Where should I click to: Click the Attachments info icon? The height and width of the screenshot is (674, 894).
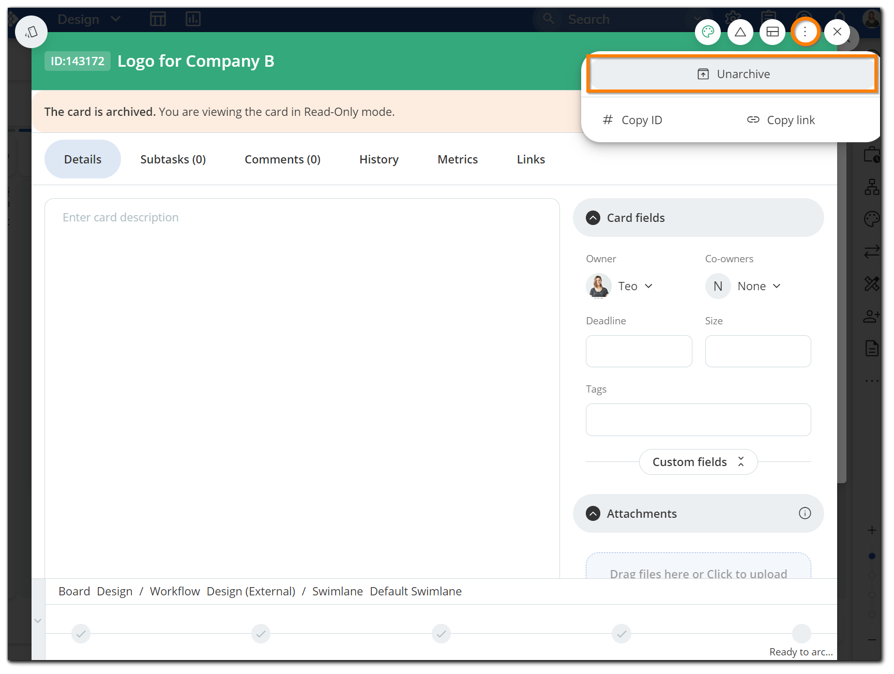(x=805, y=513)
